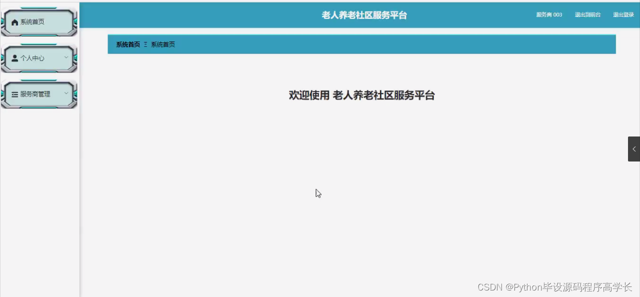Click 退出登录 in the top bar
The image size is (640, 297).
coord(623,14)
